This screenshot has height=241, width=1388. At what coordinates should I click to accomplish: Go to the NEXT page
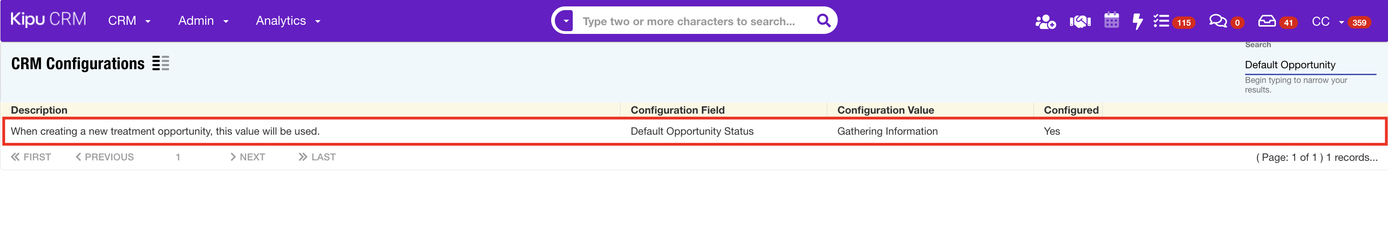[x=247, y=157]
